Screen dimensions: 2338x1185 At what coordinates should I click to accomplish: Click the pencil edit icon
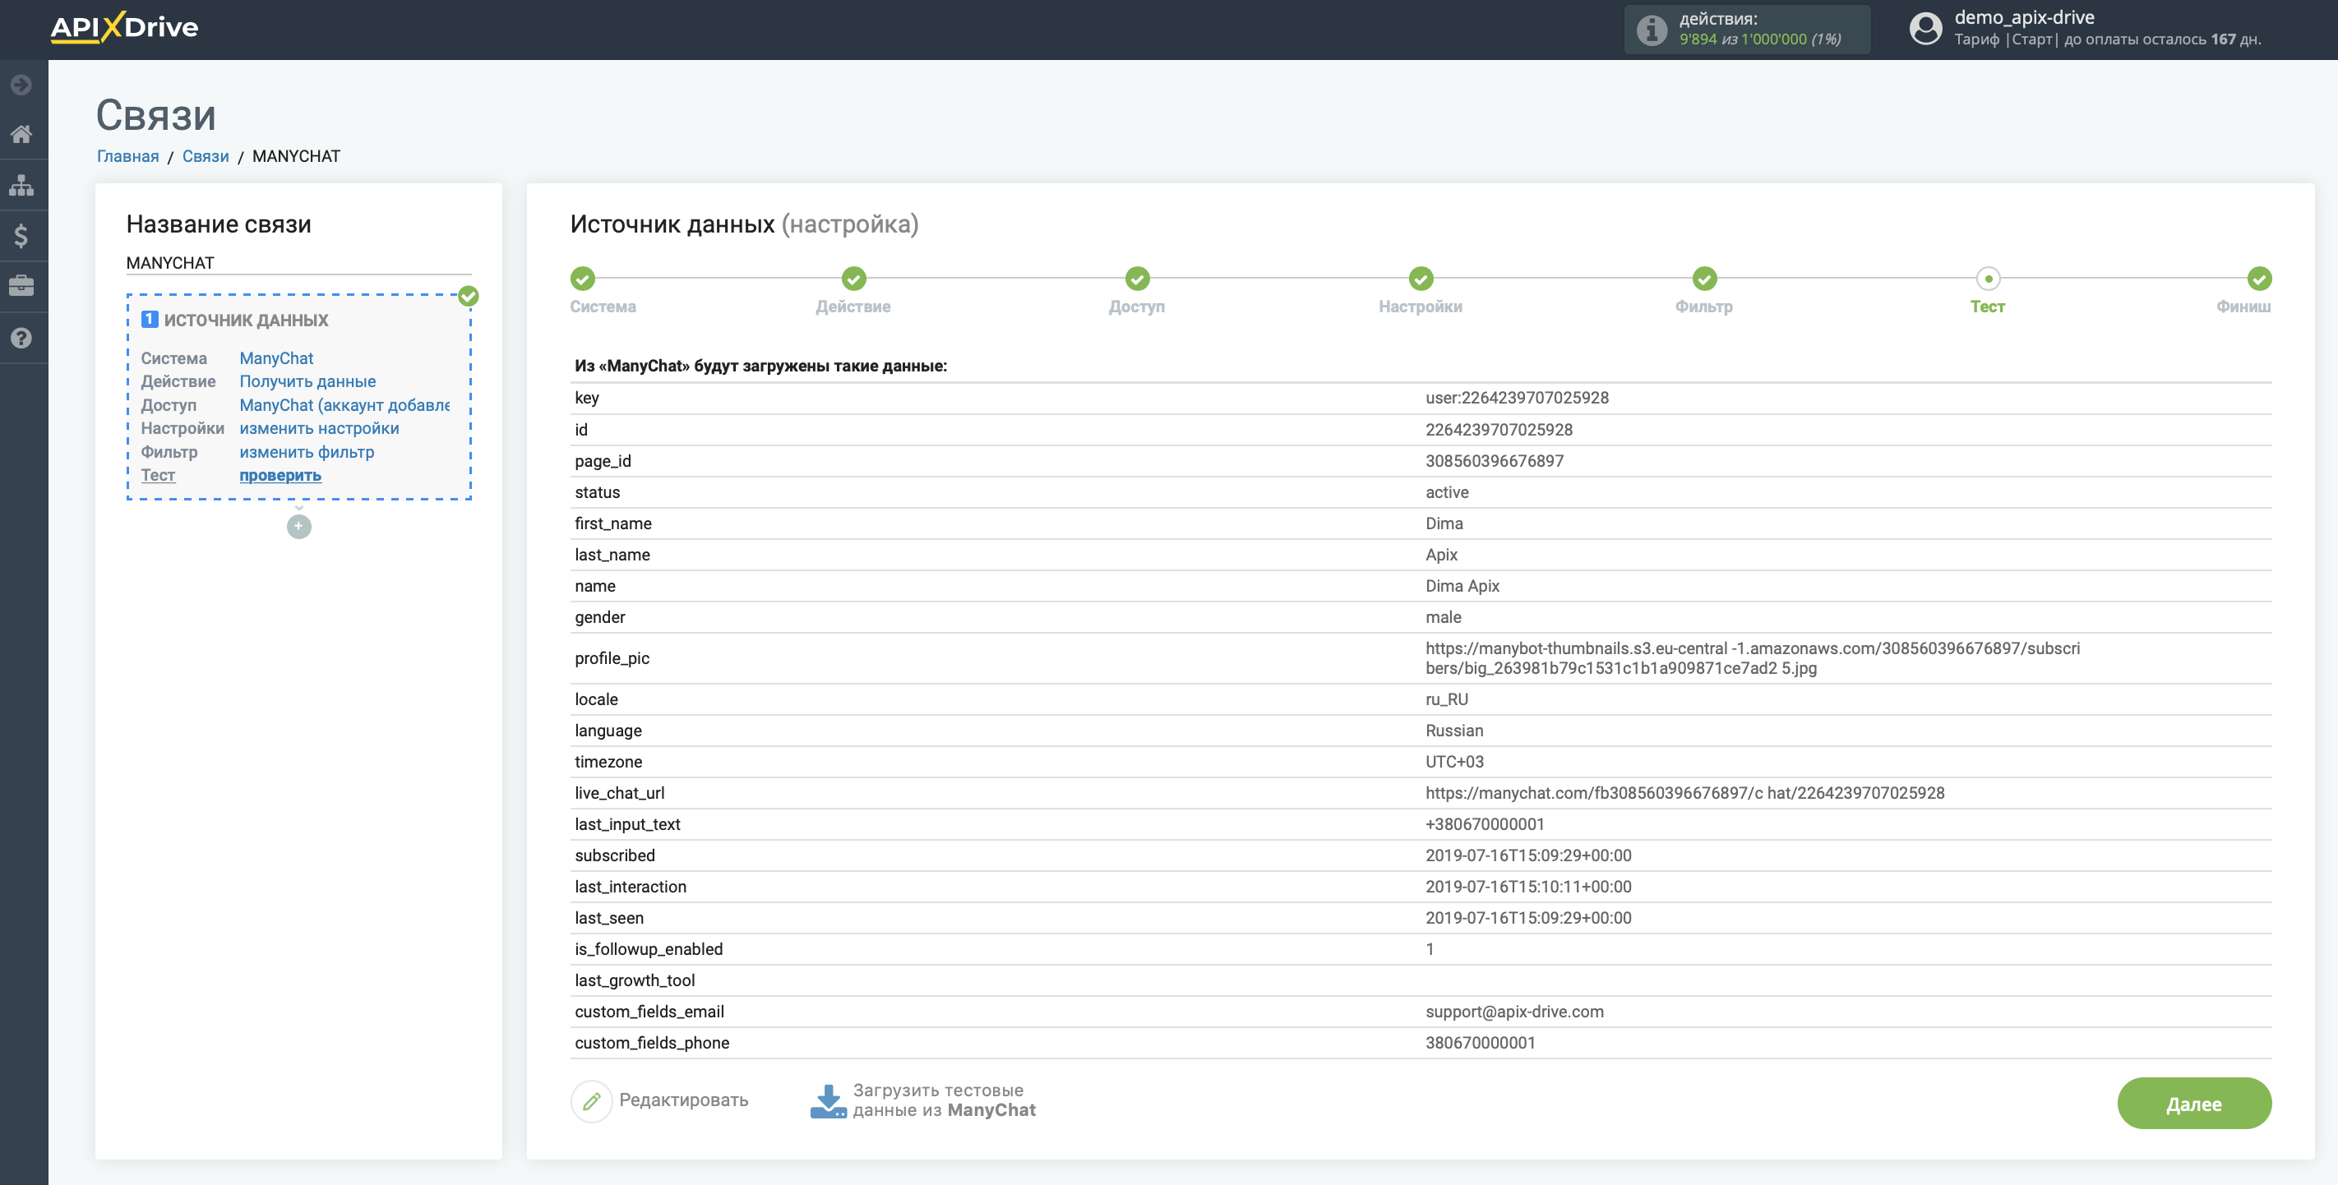tap(592, 1100)
